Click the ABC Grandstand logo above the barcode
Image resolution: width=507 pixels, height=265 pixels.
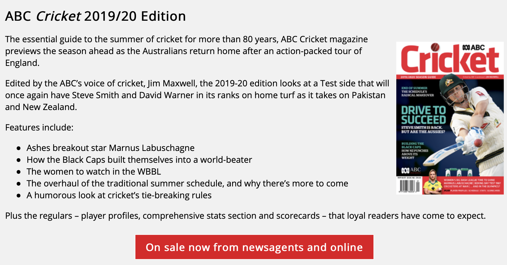pyautogui.click(x=411, y=170)
